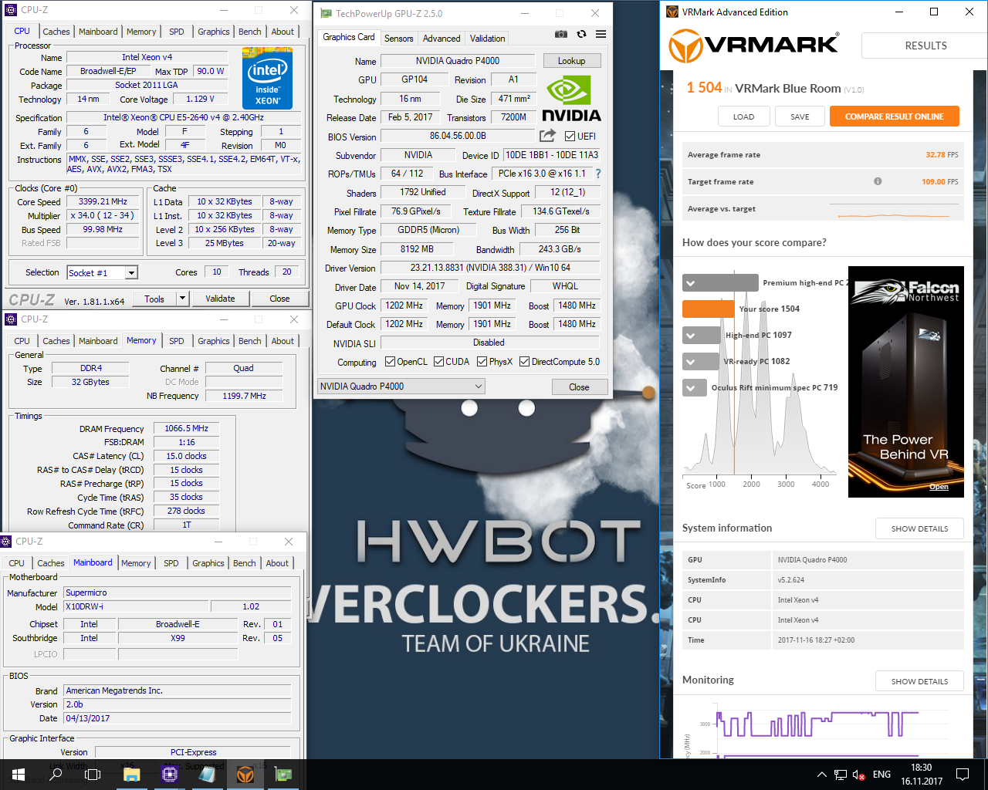Toggle the OpenCL checkbox
The image size is (988, 790).
point(390,362)
